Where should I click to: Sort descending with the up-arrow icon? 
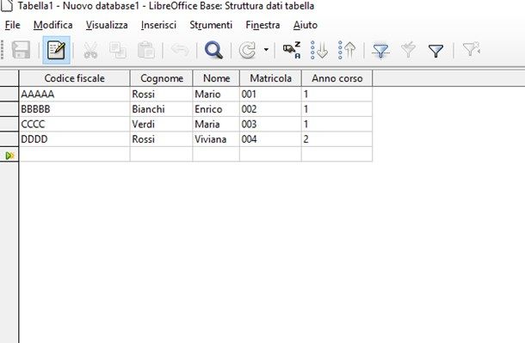pos(346,51)
